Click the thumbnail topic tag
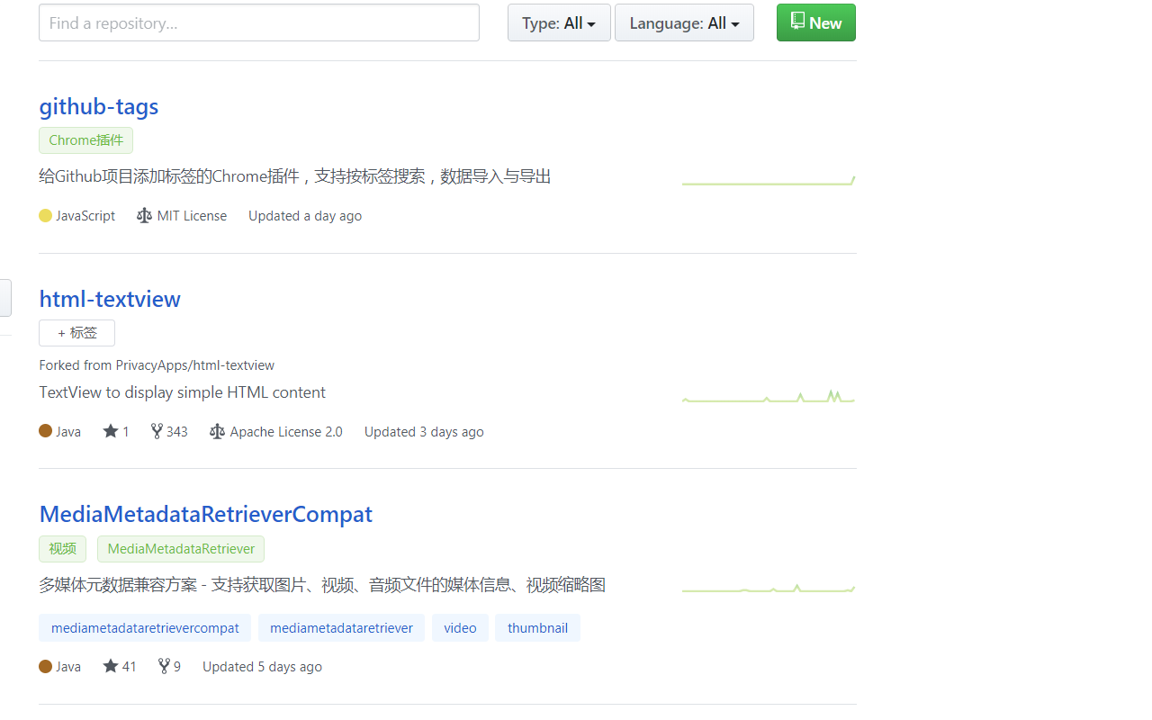Viewport: 1152px width, 720px height. coord(537,627)
